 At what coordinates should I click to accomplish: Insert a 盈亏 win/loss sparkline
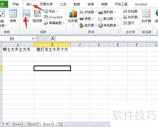(x=129, y=23)
